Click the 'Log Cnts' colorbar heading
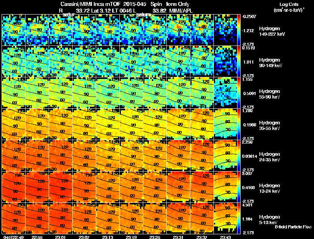 pyautogui.click(x=289, y=4)
